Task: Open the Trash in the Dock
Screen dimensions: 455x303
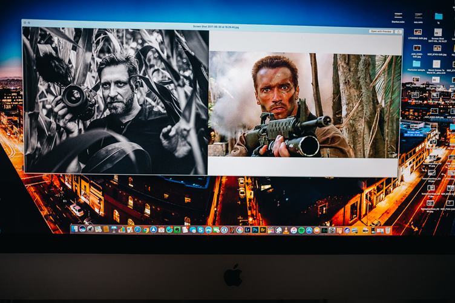Action: (388, 230)
